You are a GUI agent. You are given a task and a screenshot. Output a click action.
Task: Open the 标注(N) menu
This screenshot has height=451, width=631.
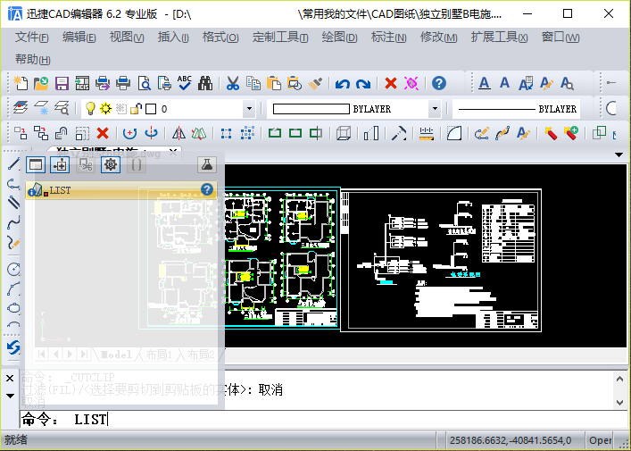[x=388, y=38]
